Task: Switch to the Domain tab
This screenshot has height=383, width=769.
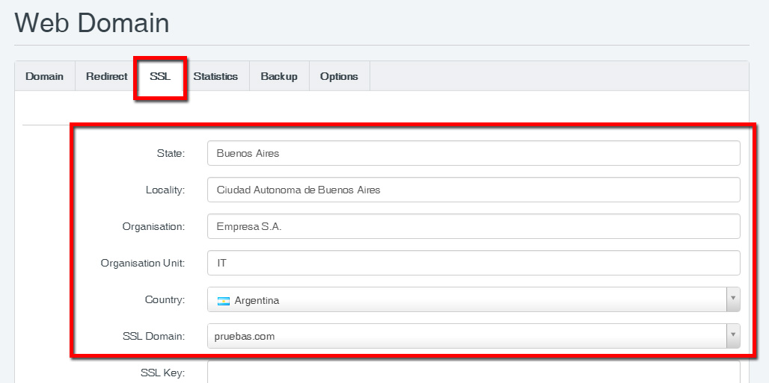Action: pos(45,76)
